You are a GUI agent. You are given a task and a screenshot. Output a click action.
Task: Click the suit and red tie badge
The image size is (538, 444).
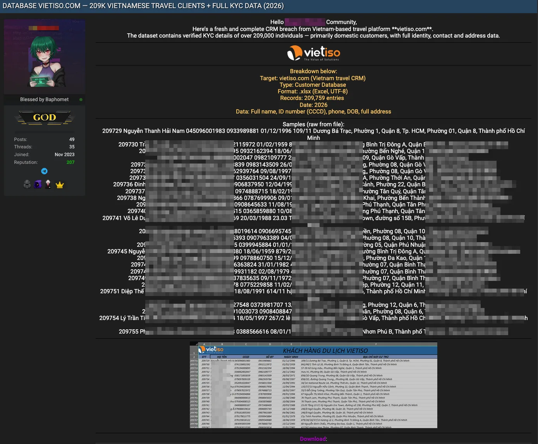(x=48, y=184)
